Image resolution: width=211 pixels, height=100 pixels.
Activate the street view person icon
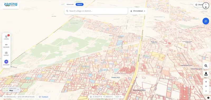(x=206, y=74)
